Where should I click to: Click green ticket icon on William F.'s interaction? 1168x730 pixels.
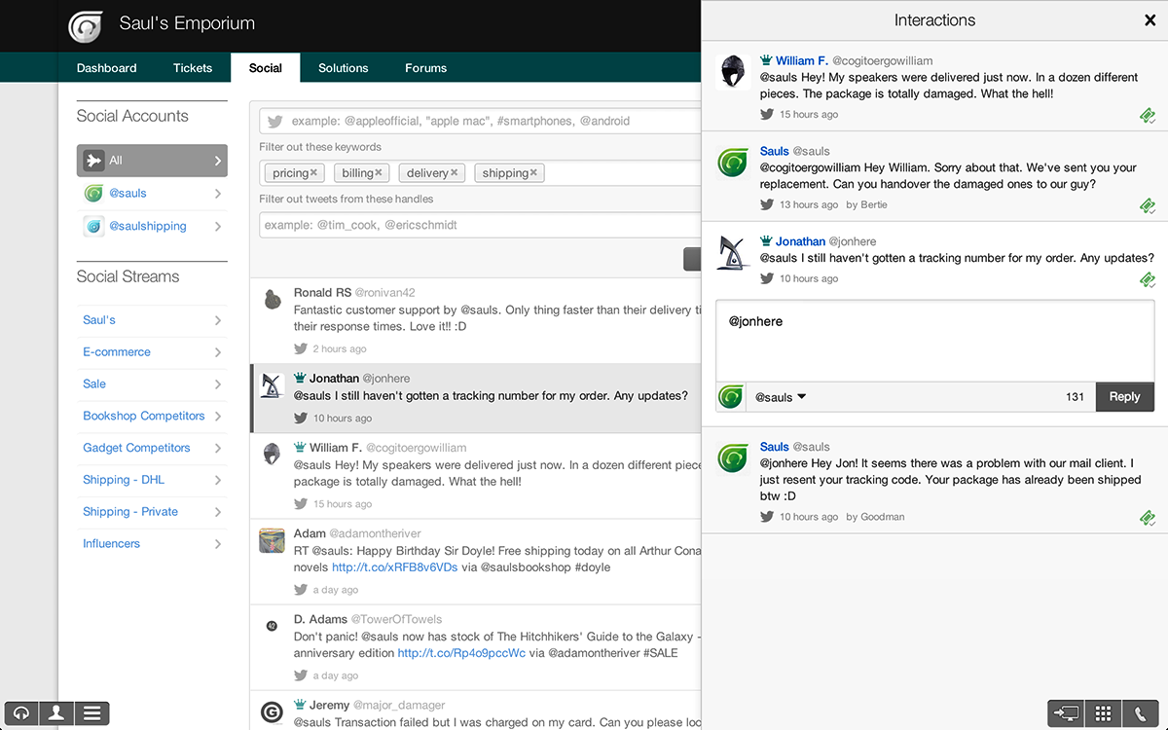click(1148, 116)
